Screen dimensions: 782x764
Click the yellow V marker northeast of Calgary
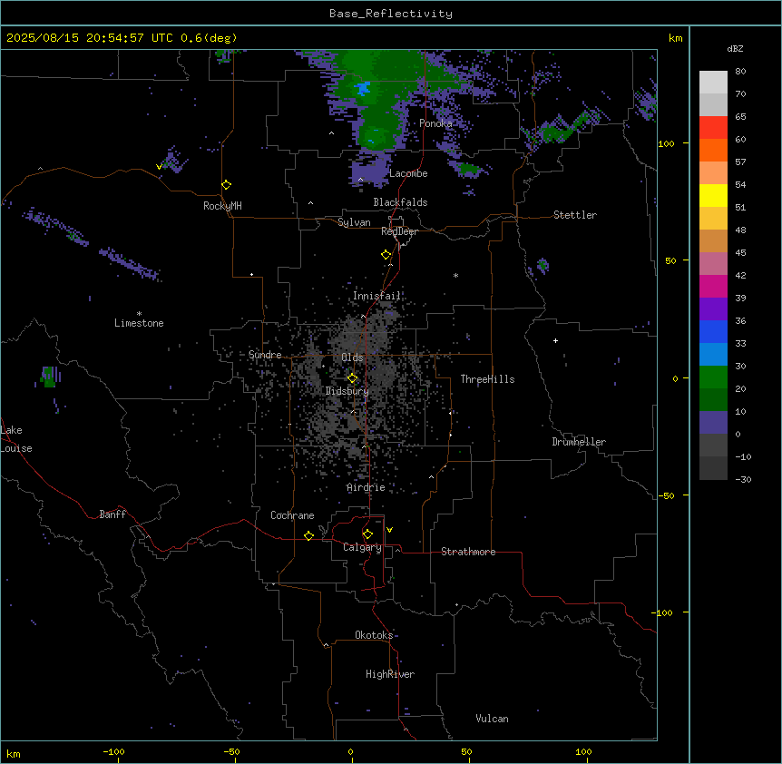(x=389, y=530)
